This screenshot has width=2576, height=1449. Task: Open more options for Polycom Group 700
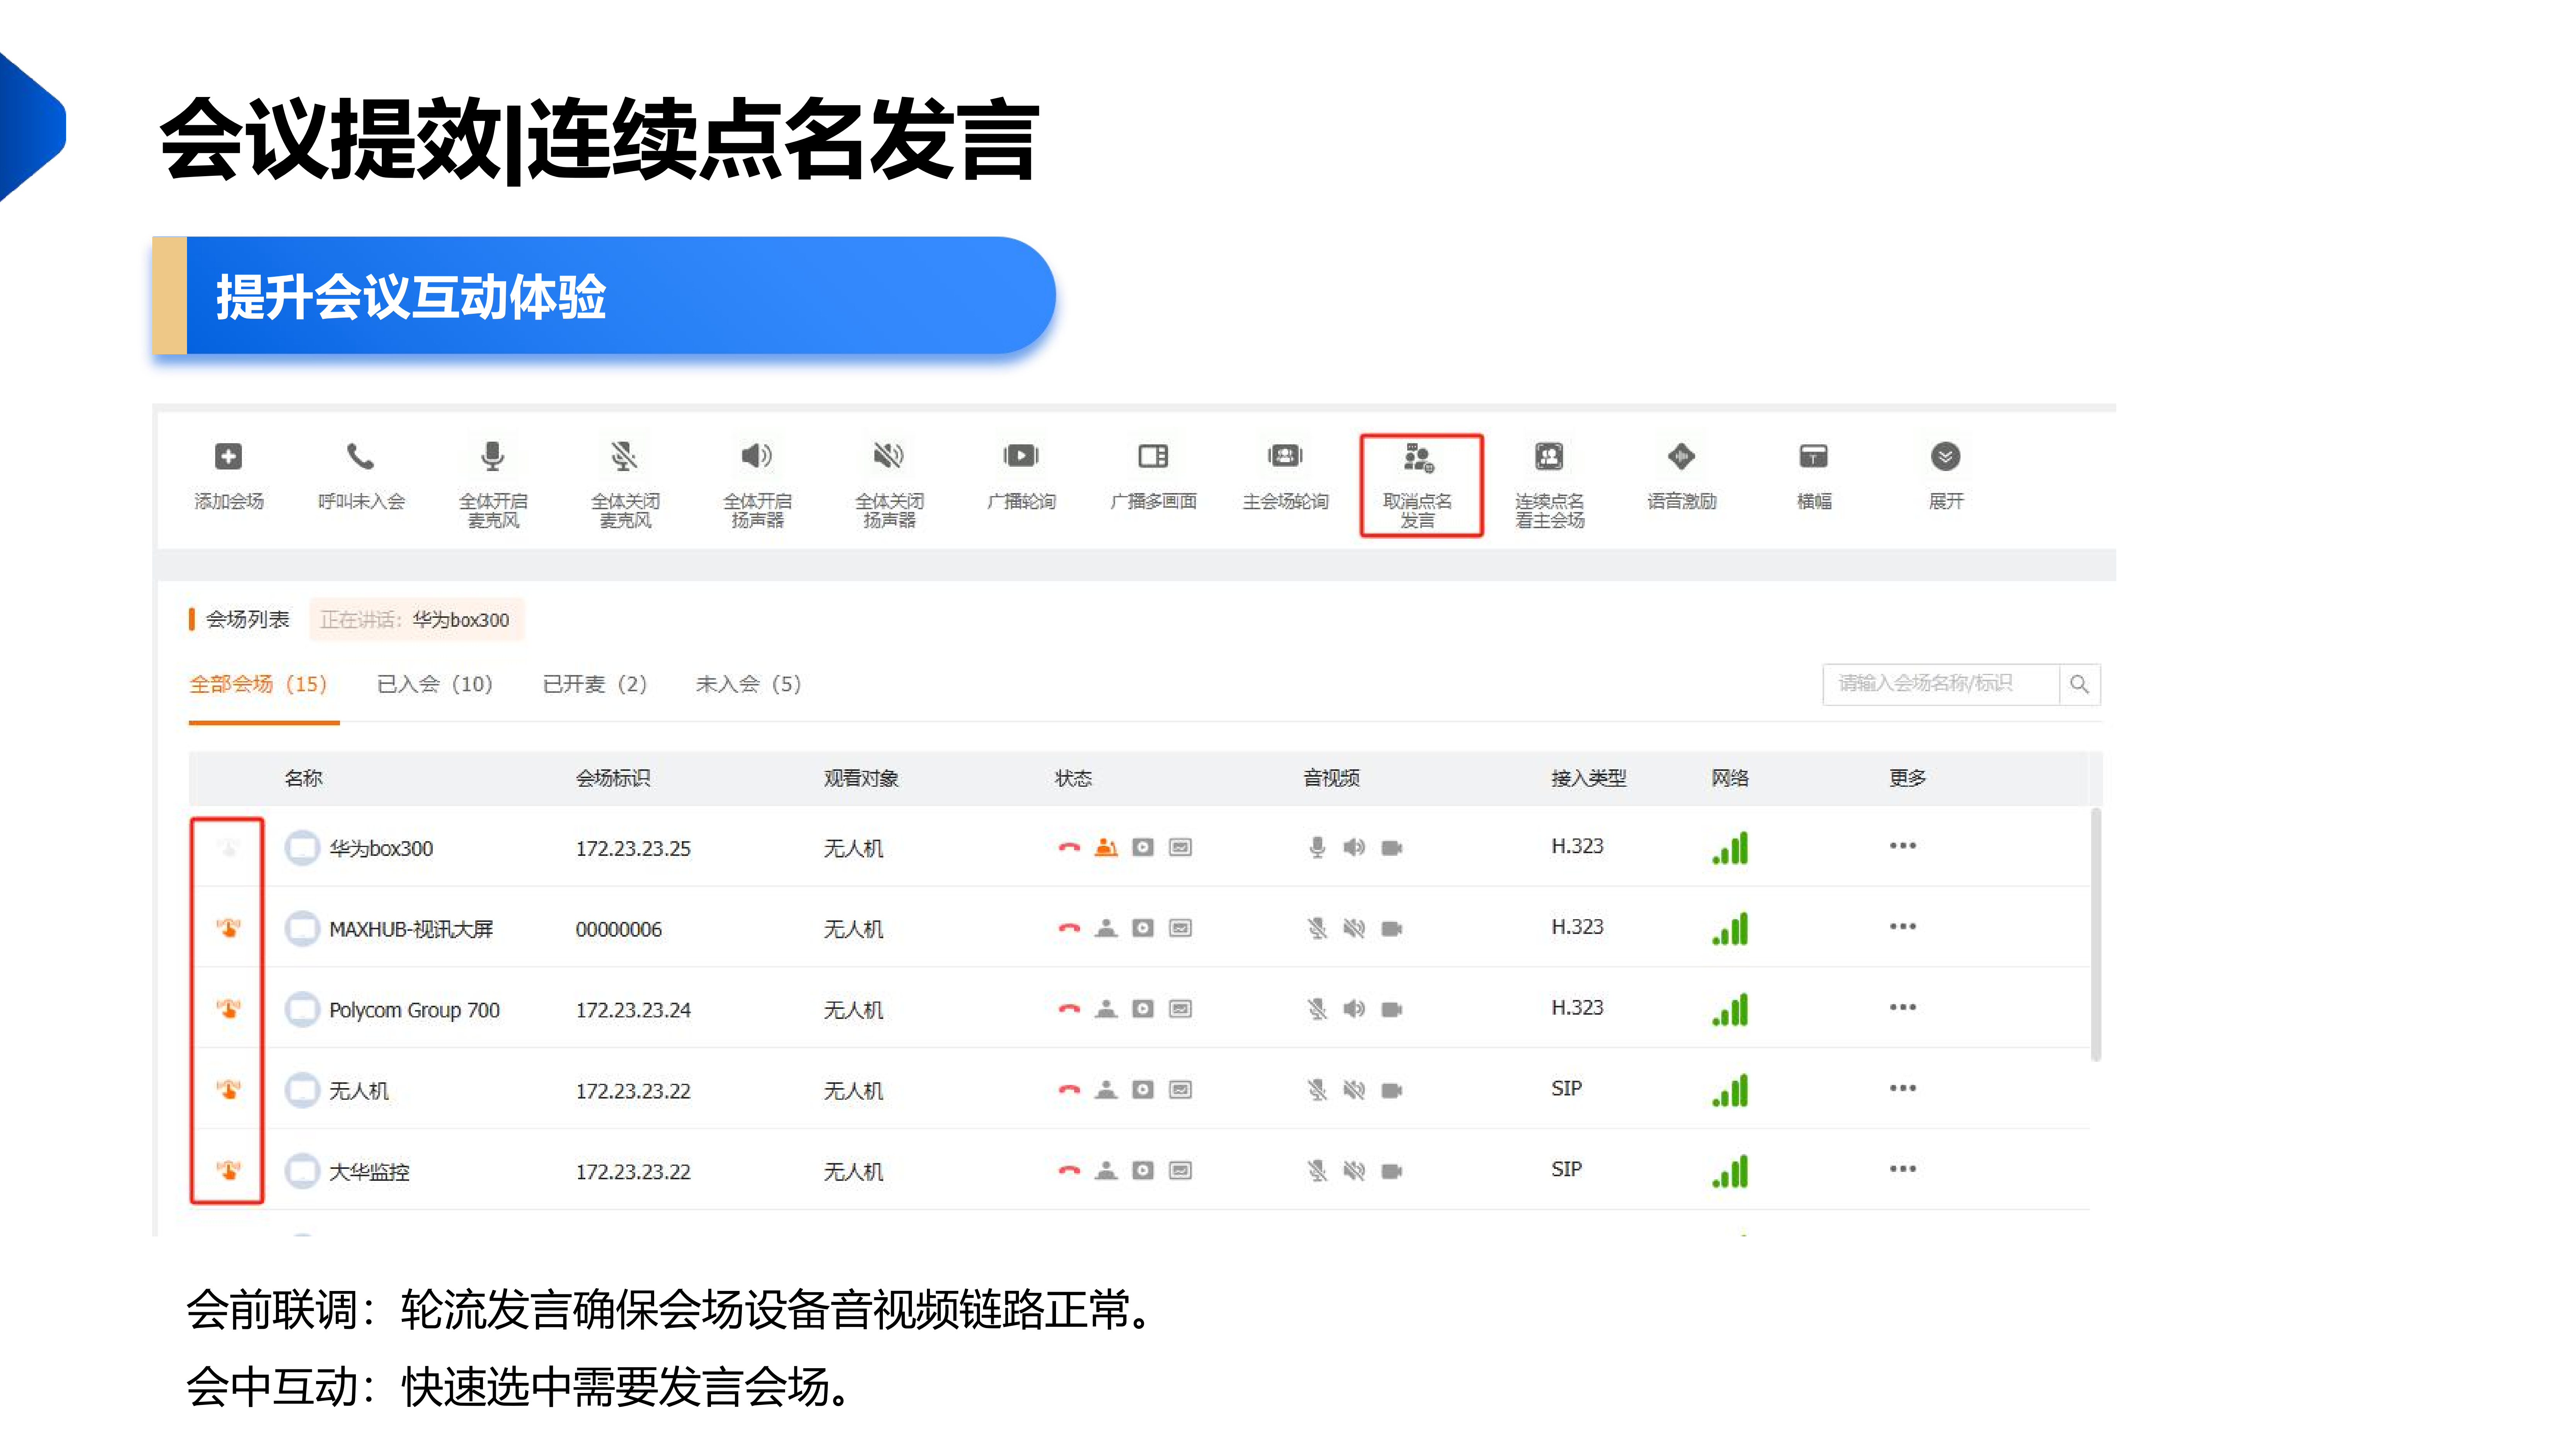[1902, 1007]
